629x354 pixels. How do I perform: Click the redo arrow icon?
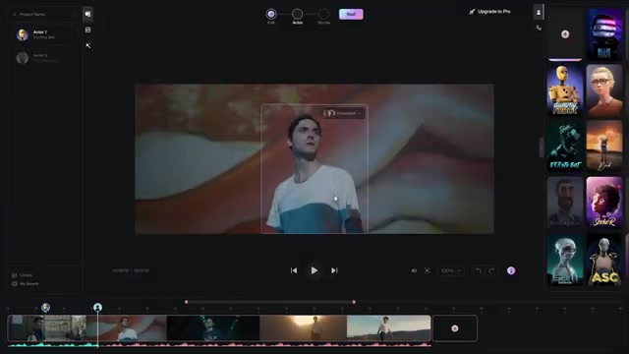click(491, 270)
